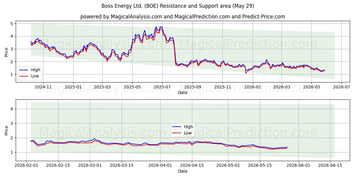Click the '2026-03-15' date label on the bottom chart axis
The width and height of the screenshot is (356, 178).
point(122,166)
